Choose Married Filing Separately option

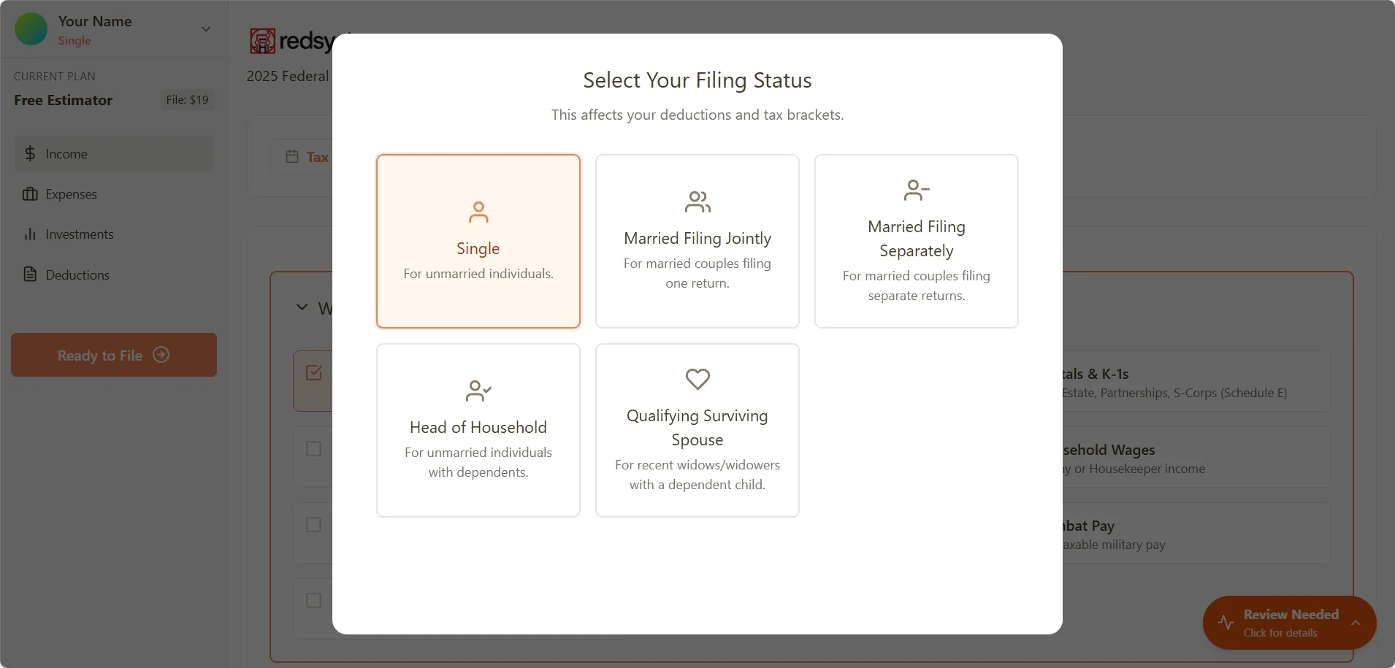(x=916, y=241)
